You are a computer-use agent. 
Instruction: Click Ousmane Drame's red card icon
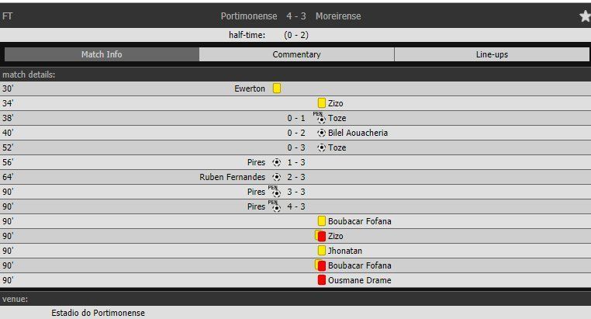click(321, 280)
